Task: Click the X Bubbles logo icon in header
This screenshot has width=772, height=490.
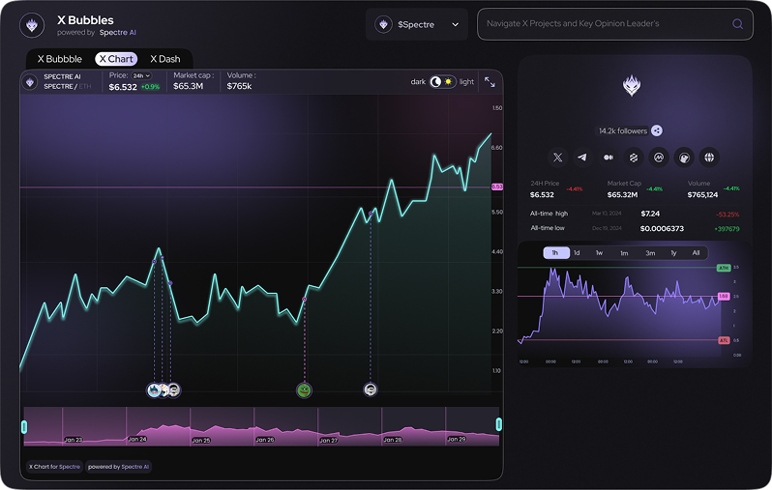Action: [32, 25]
